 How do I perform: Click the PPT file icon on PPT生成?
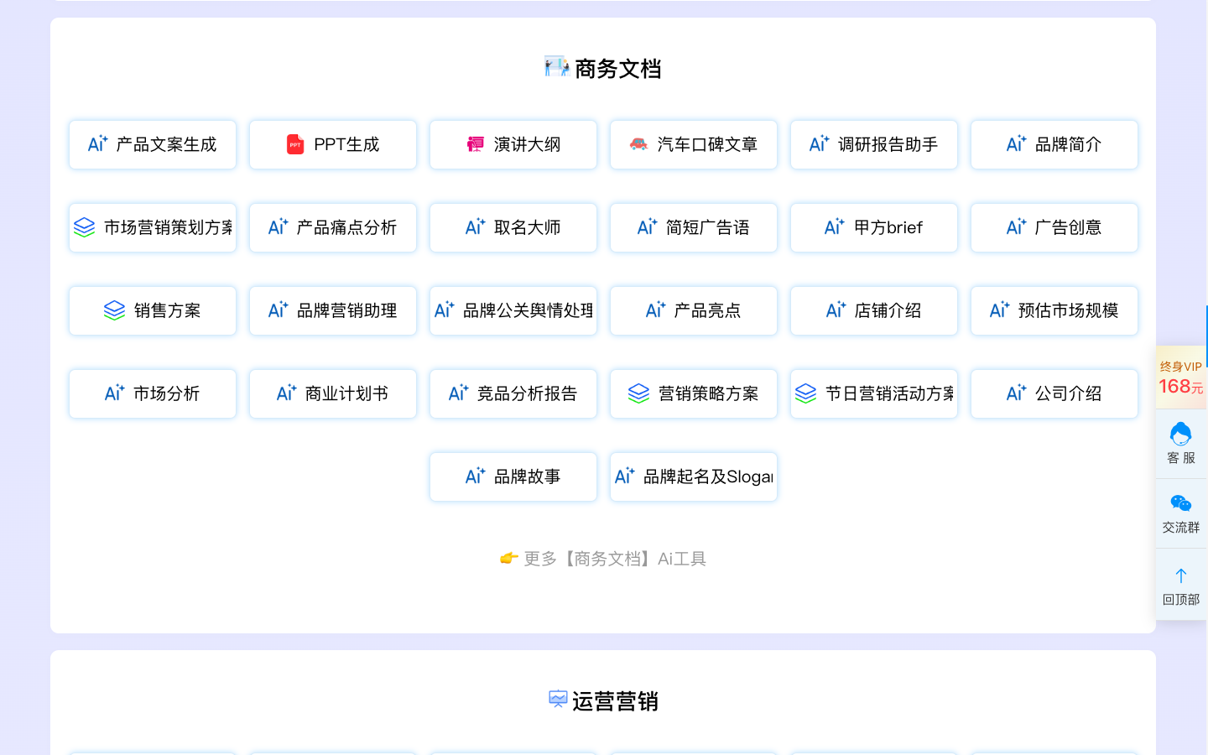pyautogui.click(x=294, y=144)
